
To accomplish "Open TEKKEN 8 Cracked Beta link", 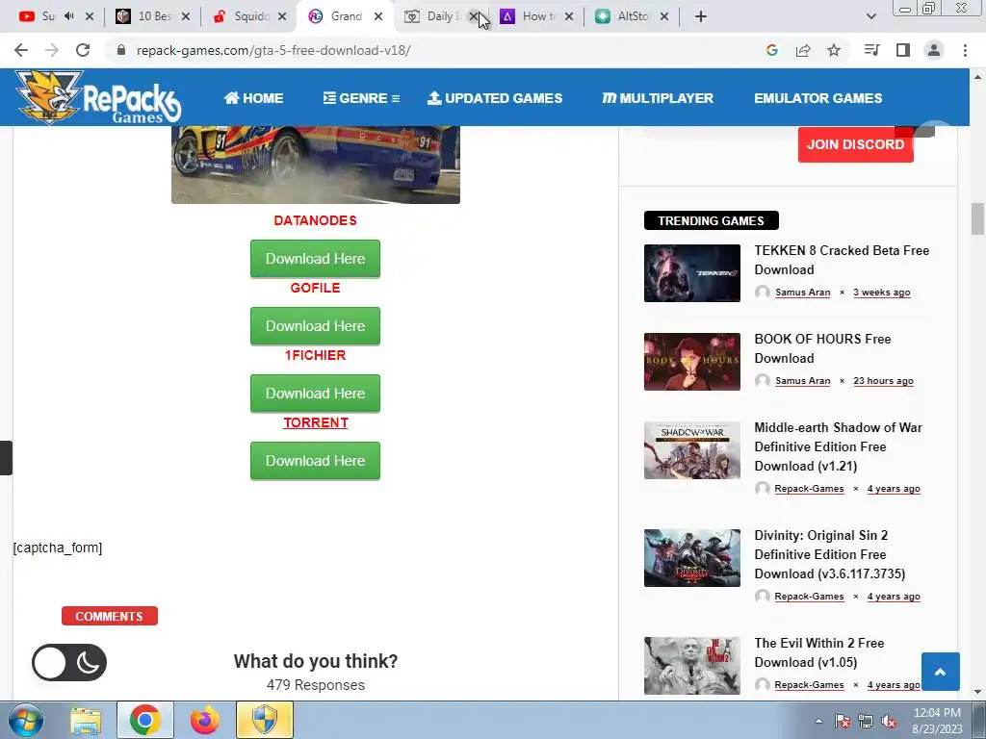I will pyautogui.click(x=842, y=260).
